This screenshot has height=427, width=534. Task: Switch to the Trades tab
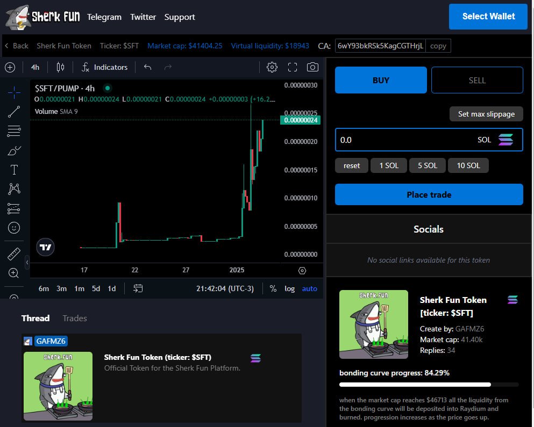[x=75, y=318]
